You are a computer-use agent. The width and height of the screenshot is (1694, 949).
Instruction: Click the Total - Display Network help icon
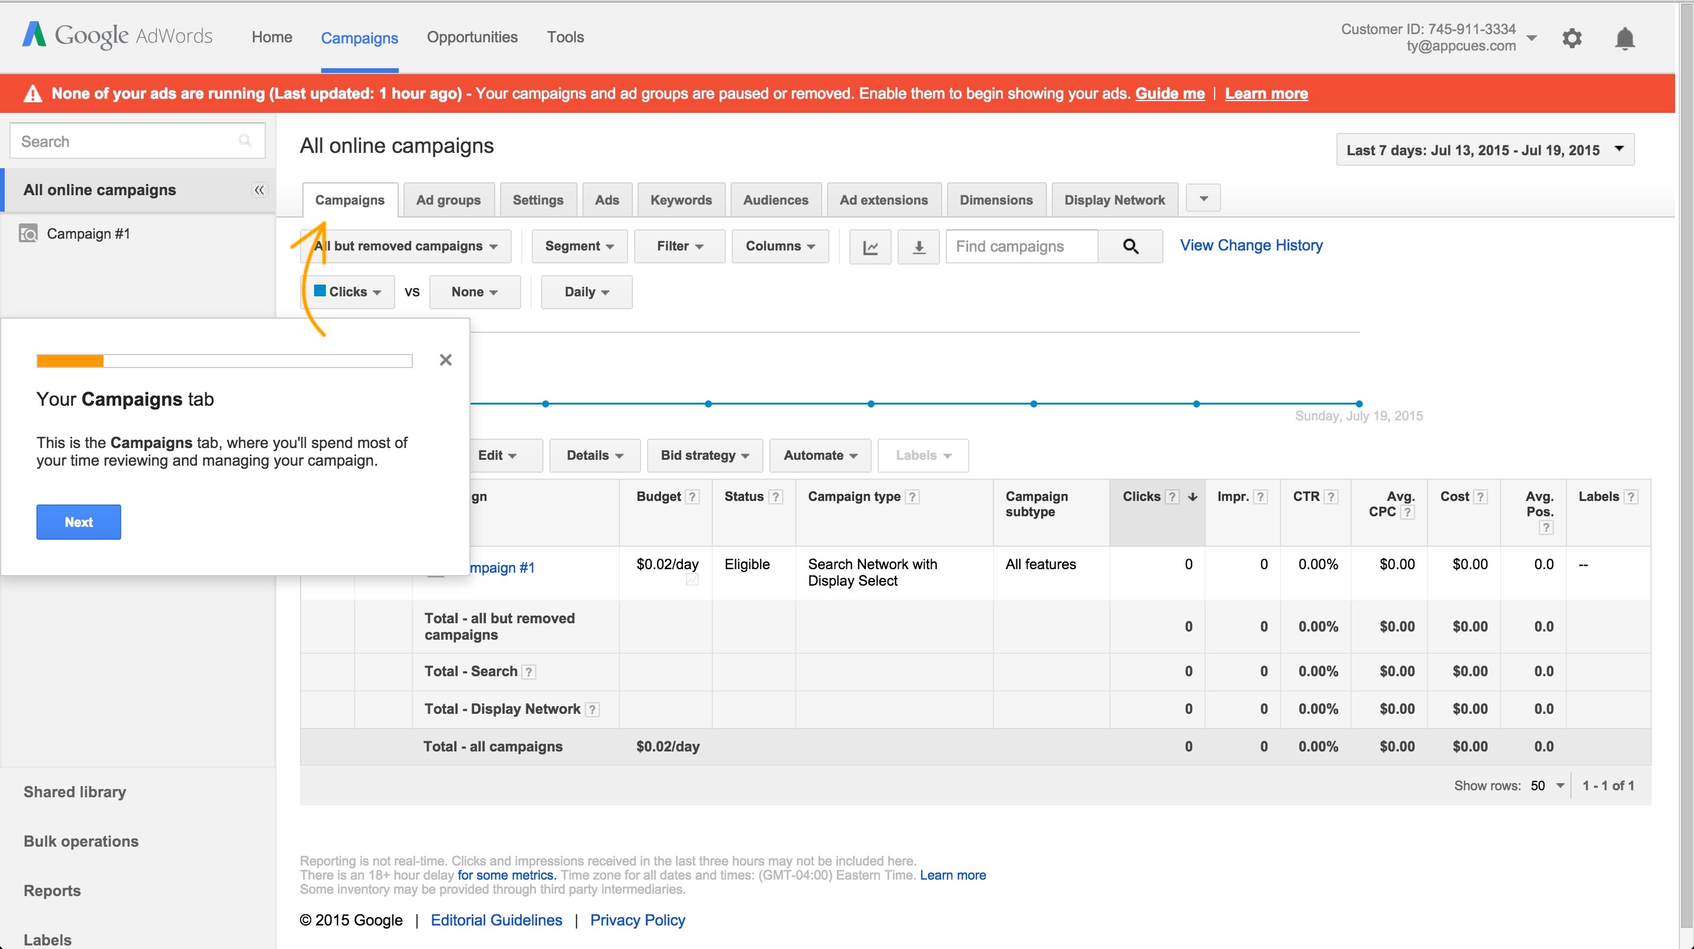click(592, 709)
